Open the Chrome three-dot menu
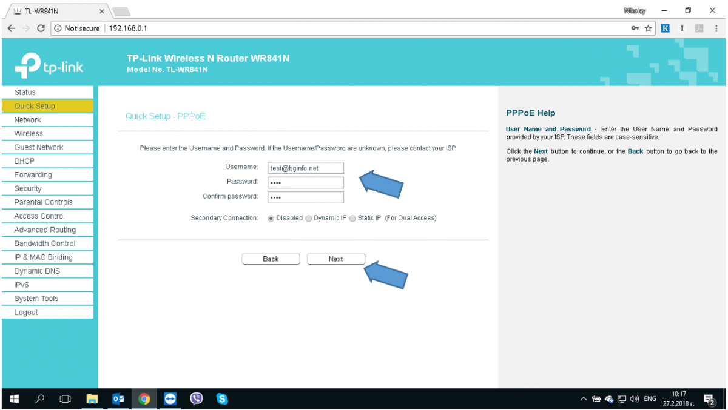Viewport: 728px width, 410px height. tap(716, 28)
